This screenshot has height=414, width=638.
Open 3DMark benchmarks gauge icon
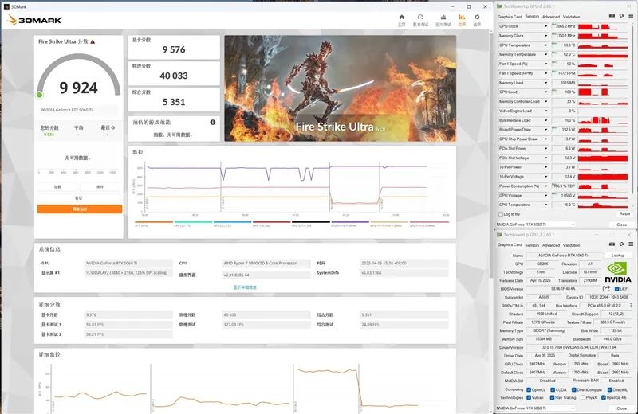pyautogui.click(x=420, y=17)
